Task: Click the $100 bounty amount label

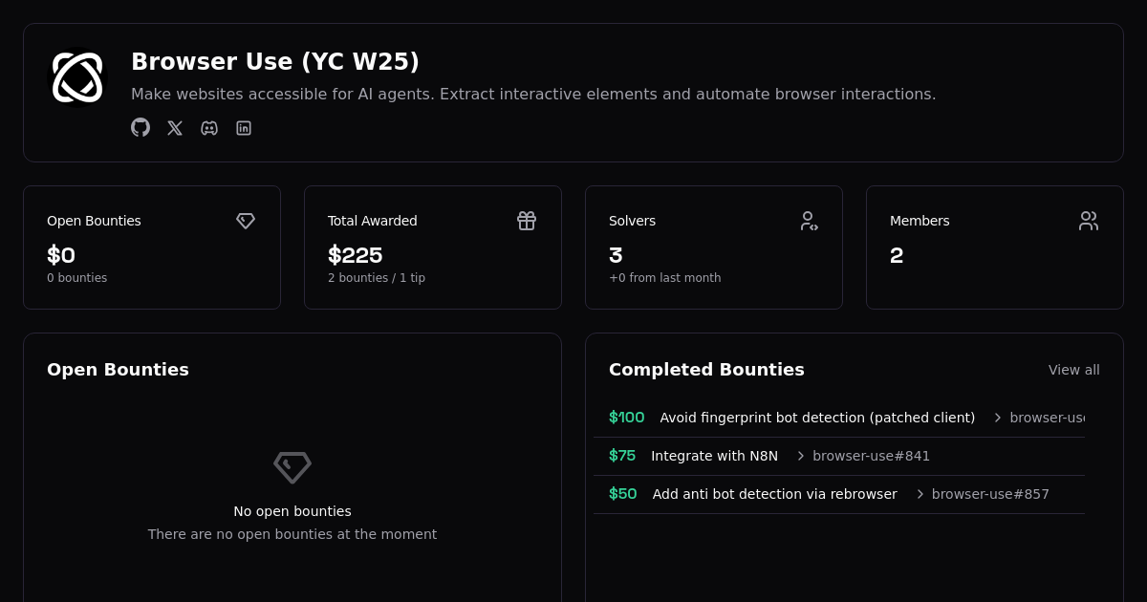Action: [x=626, y=418]
